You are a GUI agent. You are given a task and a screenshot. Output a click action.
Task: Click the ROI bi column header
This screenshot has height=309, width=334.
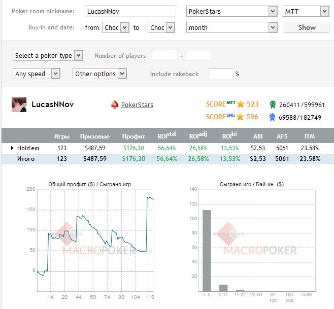point(229,135)
